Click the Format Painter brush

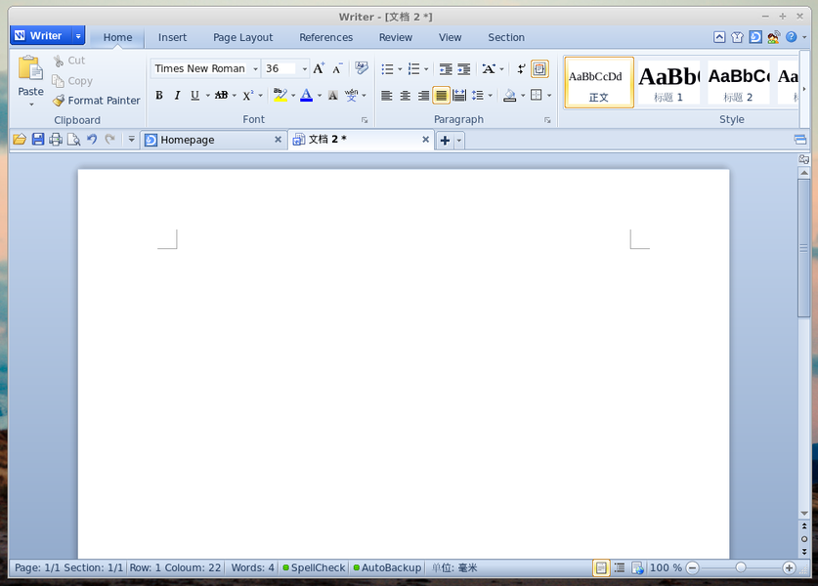pyautogui.click(x=96, y=101)
